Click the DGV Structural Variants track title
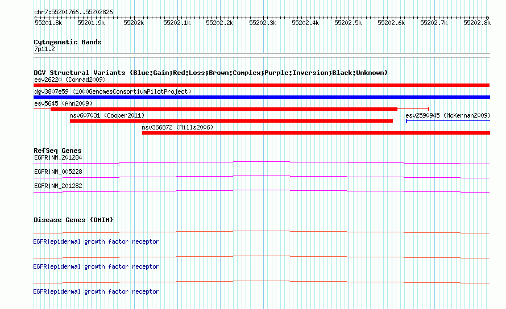506x309 pixels. tap(211, 73)
